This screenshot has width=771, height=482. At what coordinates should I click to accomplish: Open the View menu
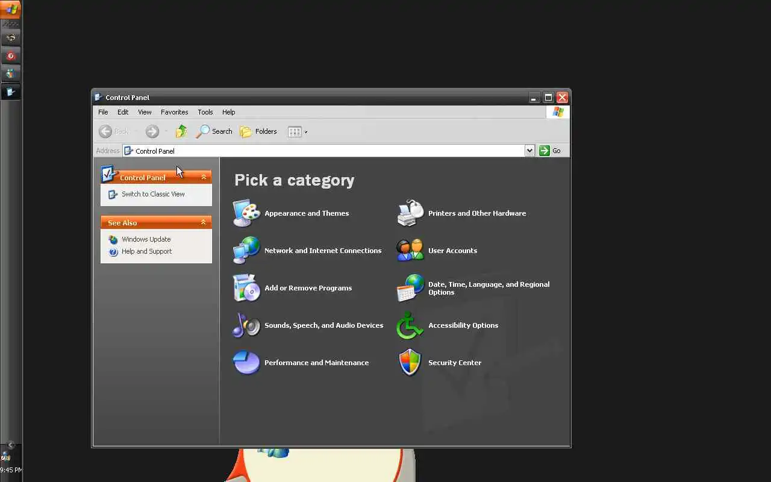click(x=145, y=112)
